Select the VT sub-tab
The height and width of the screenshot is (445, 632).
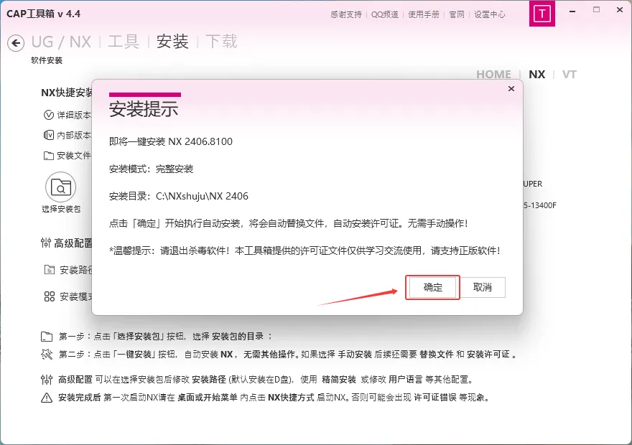(569, 75)
